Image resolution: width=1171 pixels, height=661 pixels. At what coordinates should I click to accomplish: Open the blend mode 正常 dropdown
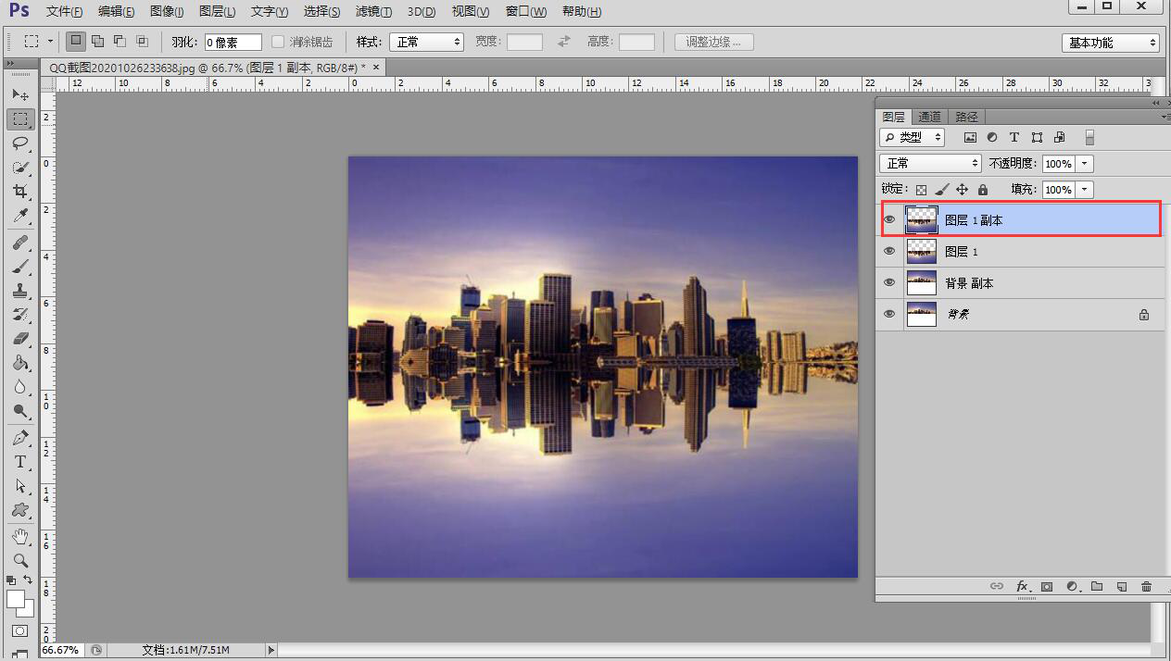930,164
